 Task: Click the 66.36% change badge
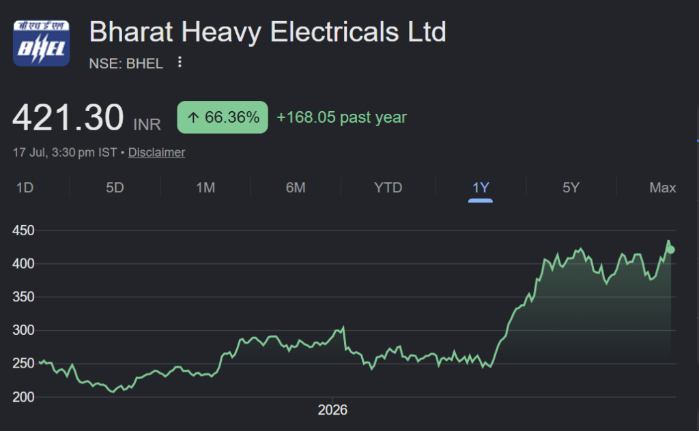tap(223, 117)
